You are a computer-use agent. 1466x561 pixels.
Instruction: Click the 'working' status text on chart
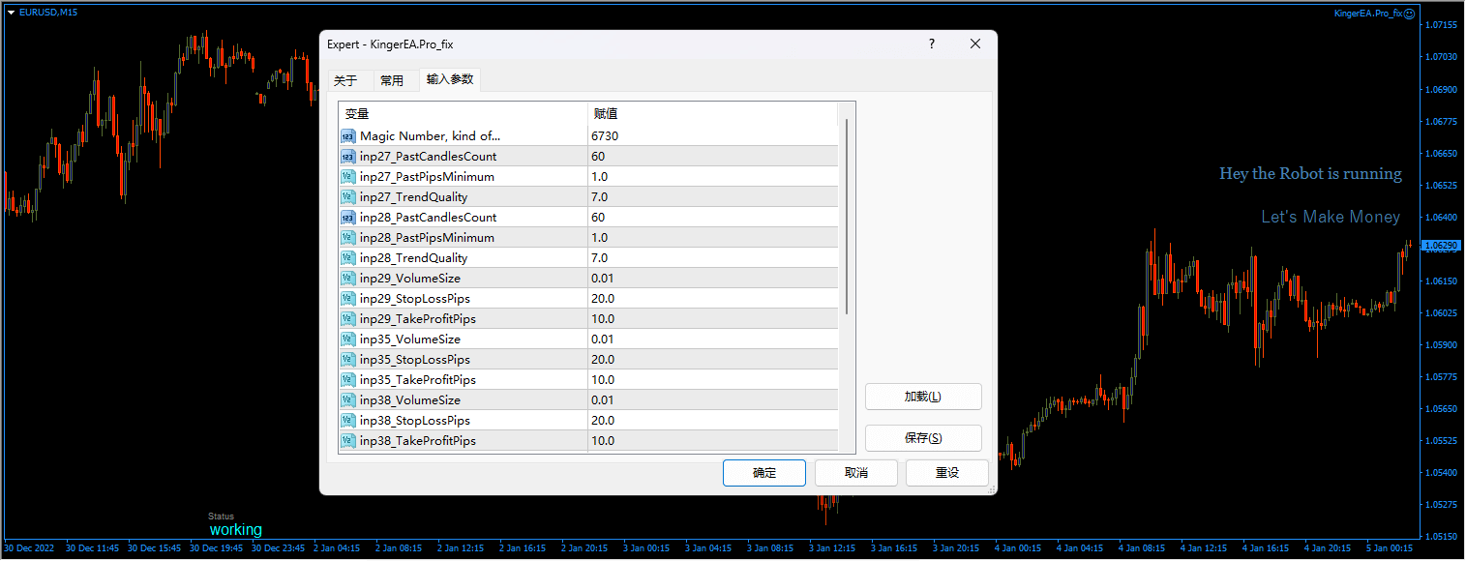[236, 530]
